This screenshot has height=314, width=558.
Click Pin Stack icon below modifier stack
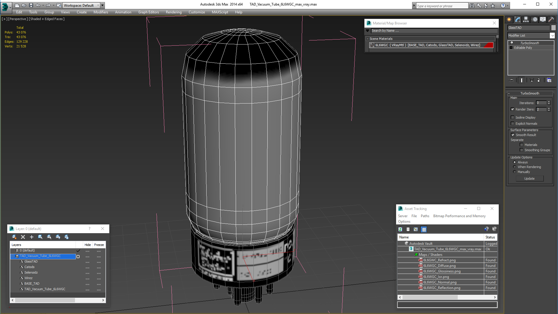(512, 80)
